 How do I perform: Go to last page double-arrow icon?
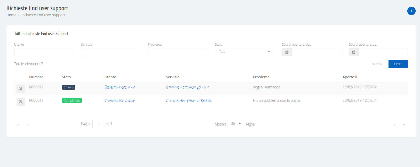point(404,124)
